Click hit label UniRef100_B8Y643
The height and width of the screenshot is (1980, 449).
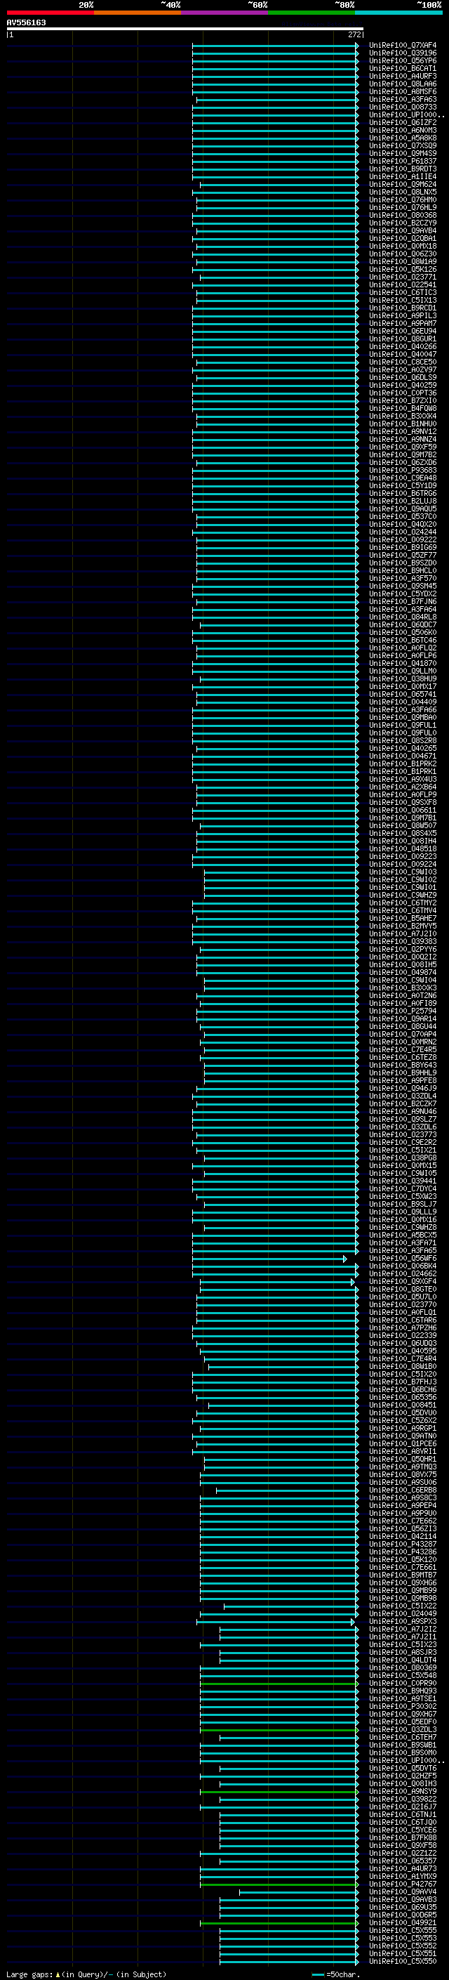(403, 1066)
